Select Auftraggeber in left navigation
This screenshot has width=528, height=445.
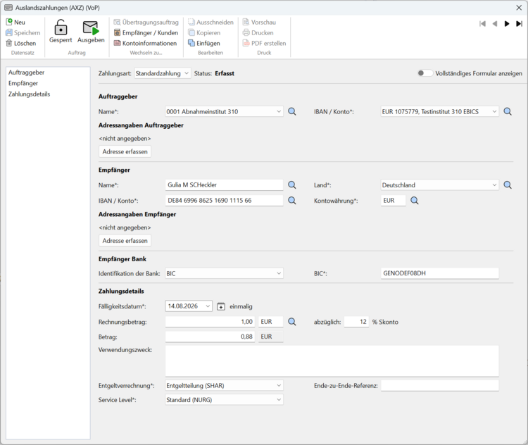click(26, 73)
